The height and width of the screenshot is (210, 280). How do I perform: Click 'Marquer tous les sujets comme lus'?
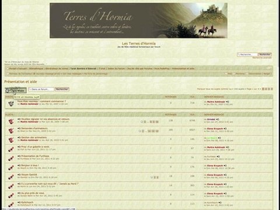pos(214,89)
